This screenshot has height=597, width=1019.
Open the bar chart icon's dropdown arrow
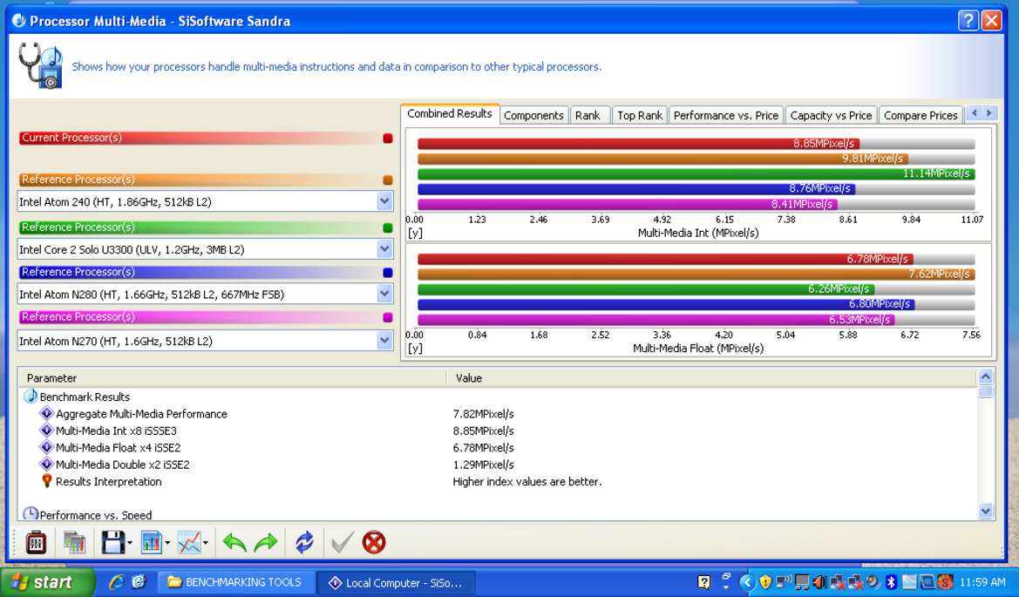[167, 543]
